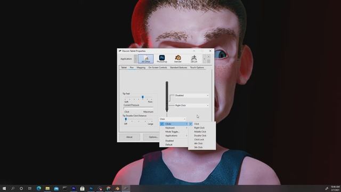Select the Photoshop application icon

pyautogui.click(x=162, y=59)
